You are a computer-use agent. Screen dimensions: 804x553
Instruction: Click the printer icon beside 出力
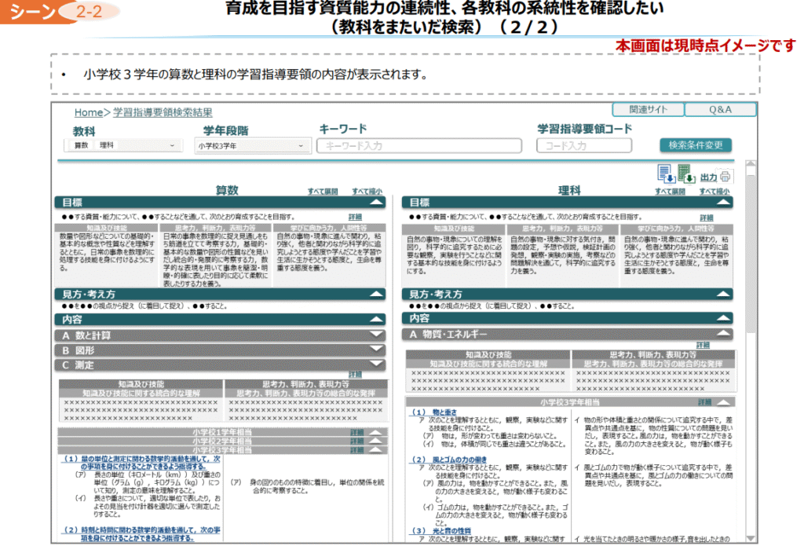[x=725, y=177]
